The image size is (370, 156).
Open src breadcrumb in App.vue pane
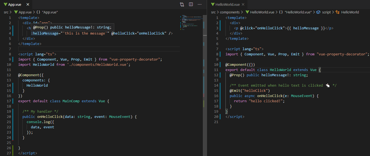(6, 12)
